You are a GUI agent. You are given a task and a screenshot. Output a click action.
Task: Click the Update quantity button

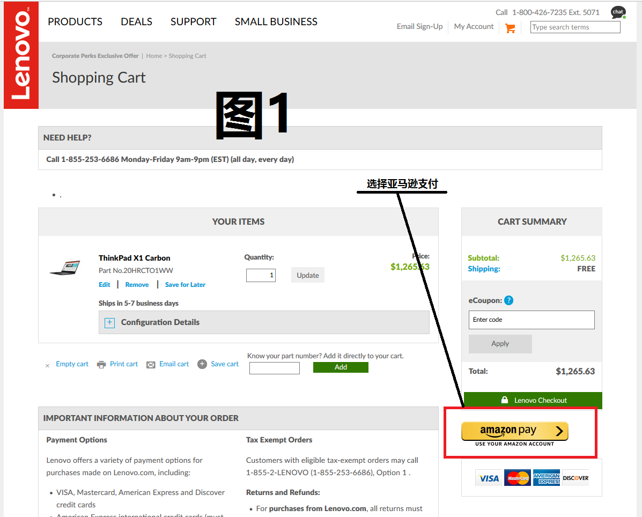coord(308,275)
